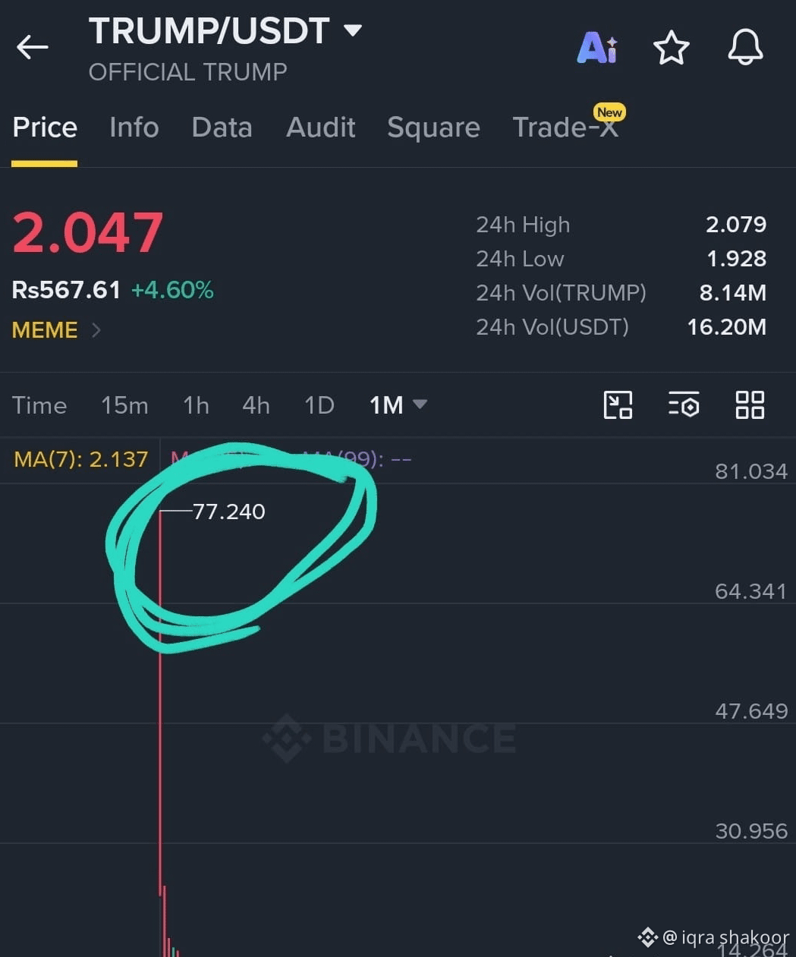Viewport: 796px width, 957px height.
Task: Expand the TRUMP/USDT pair dropdown
Action: click(352, 30)
